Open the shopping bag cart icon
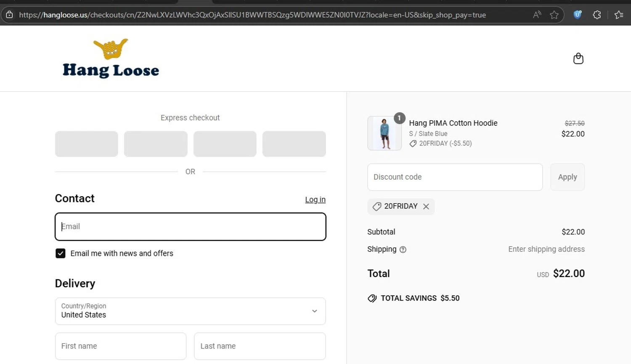The height and width of the screenshot is (364, 631). tap(578, 58)
